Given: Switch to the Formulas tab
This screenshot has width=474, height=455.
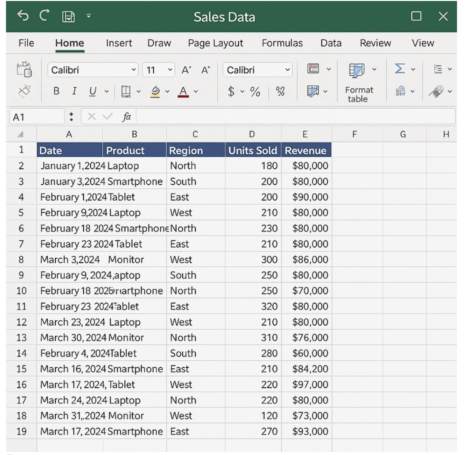Looking at the screenshot, I should (282, 43).
